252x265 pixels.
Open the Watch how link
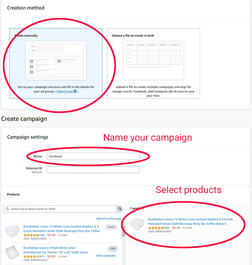coord(65,92)
